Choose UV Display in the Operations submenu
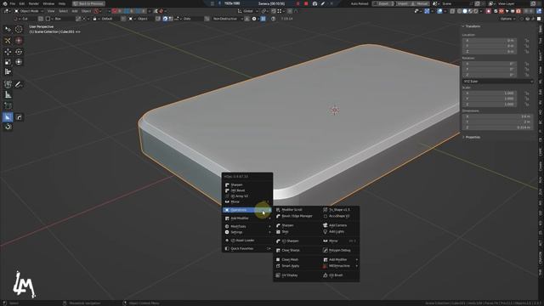 point(289,275)
